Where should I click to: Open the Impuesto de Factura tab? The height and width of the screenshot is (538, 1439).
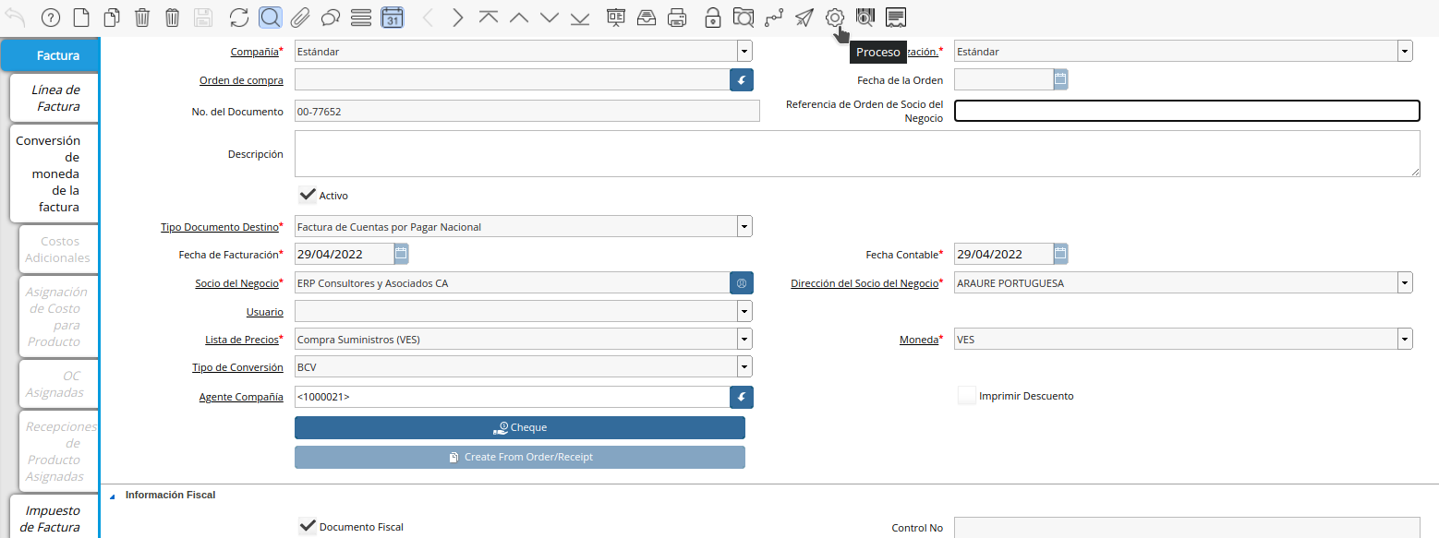(54, 519)
